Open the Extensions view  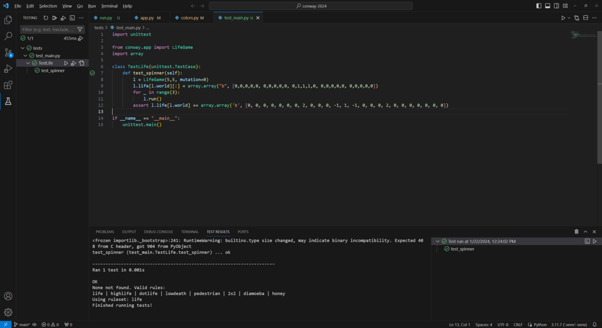[x=8, y=85]
